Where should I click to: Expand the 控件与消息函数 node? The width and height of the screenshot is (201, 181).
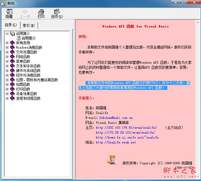tap(7, 75)
